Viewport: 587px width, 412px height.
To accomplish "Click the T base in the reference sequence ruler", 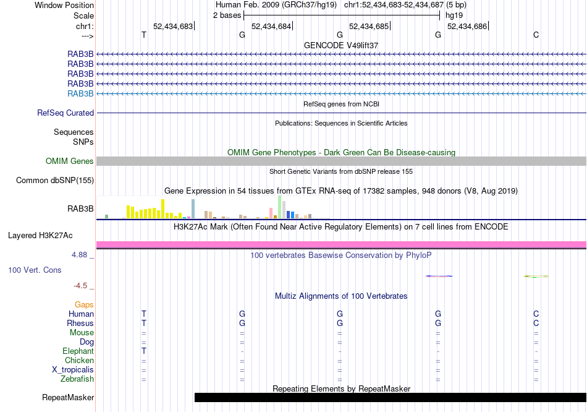I will click(144, 35).
